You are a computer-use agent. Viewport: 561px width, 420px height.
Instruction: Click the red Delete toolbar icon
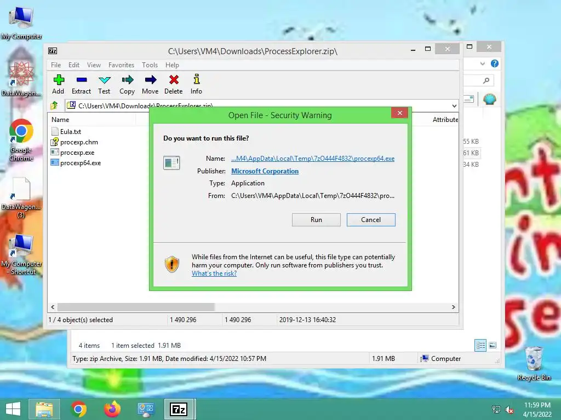(174, 84)
